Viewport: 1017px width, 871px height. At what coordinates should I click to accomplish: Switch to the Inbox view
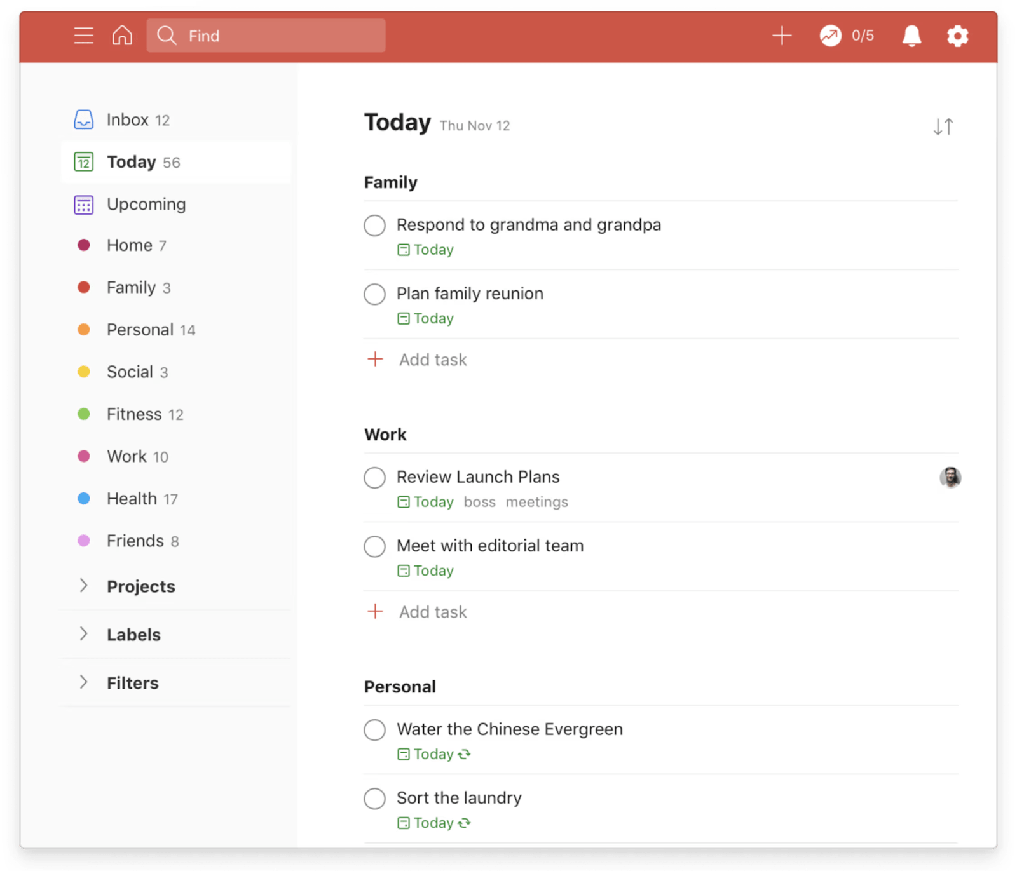[128, 119]
